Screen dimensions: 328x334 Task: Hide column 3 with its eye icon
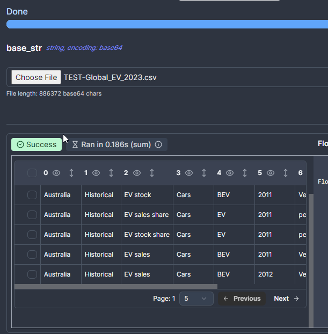(x=189, y=173)
